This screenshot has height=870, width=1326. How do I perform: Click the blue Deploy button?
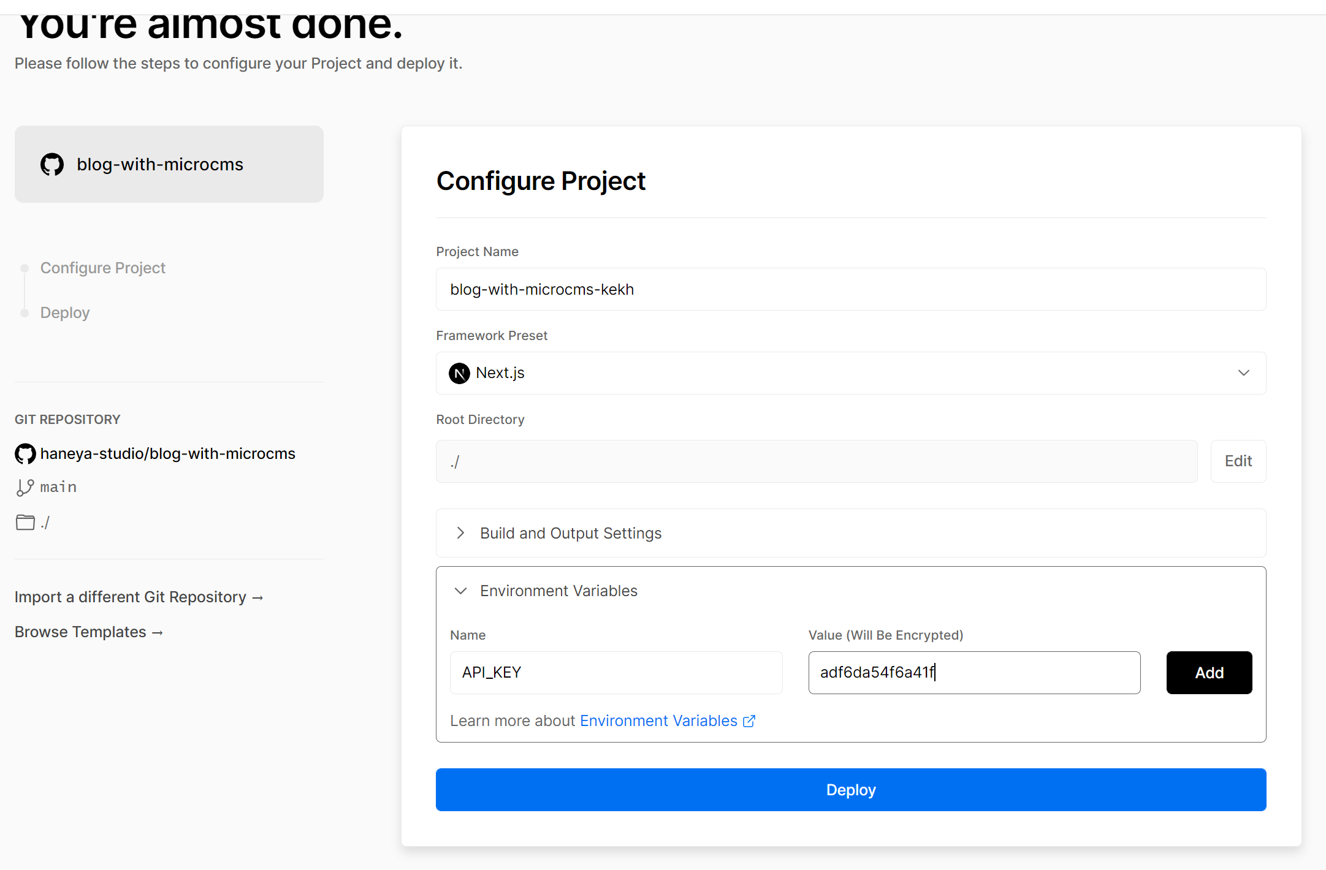[851, 790]
